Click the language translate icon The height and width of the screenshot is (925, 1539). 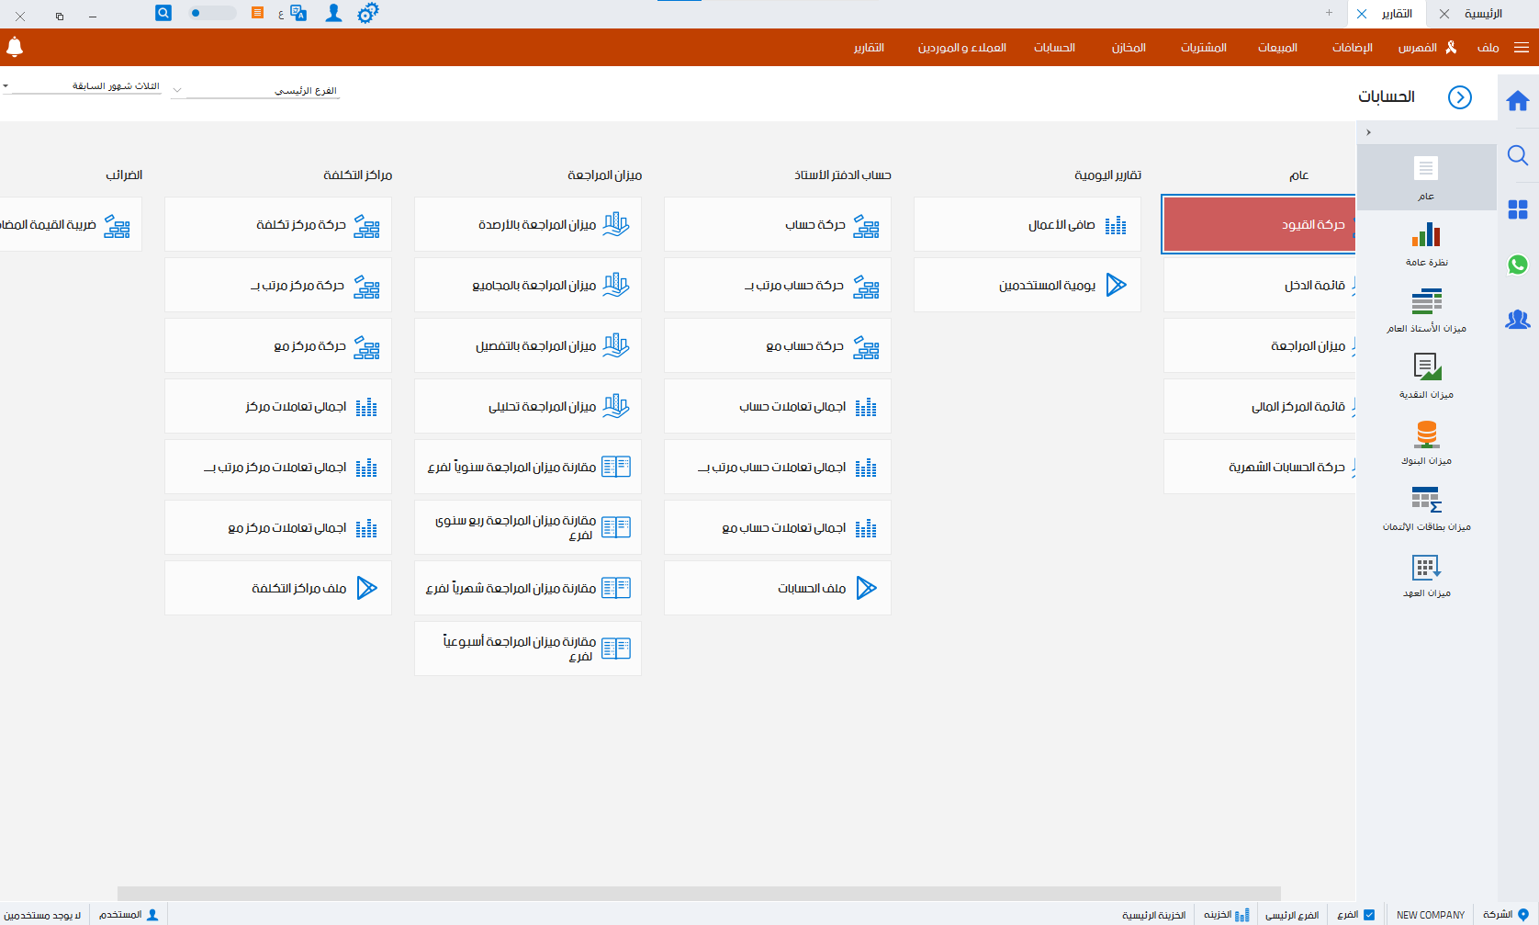[x=298, y=13]
